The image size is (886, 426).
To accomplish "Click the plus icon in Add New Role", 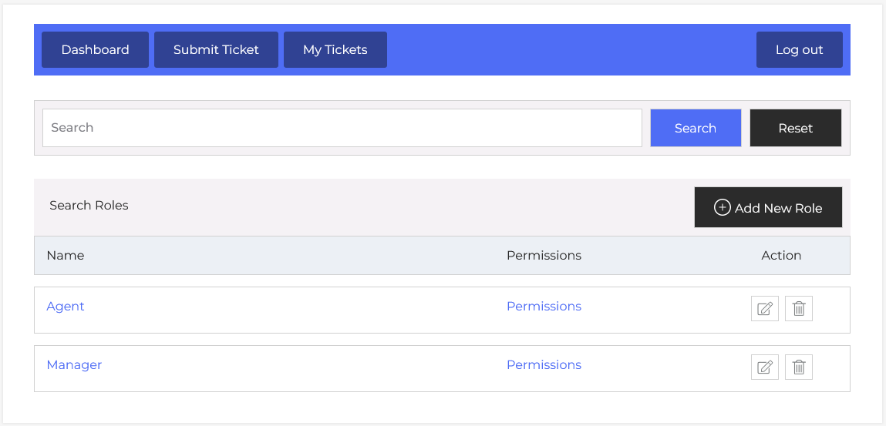I will 722,208.
